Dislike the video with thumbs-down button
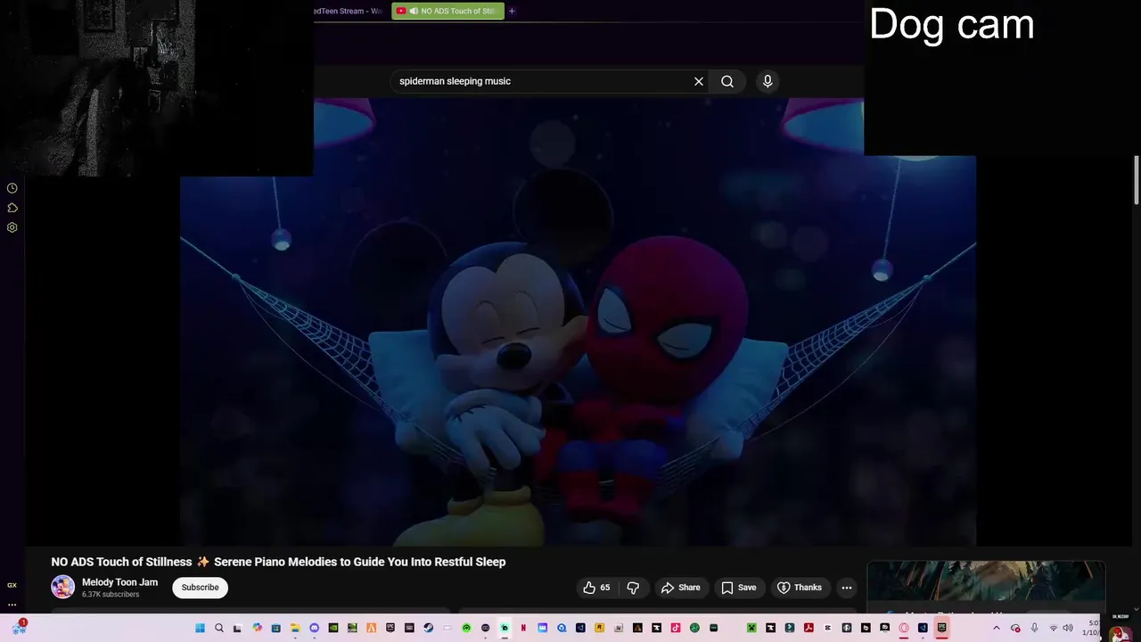 633,588
